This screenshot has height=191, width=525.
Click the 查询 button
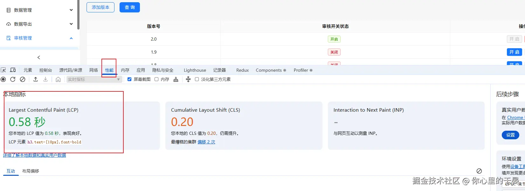tap(130, 7)
